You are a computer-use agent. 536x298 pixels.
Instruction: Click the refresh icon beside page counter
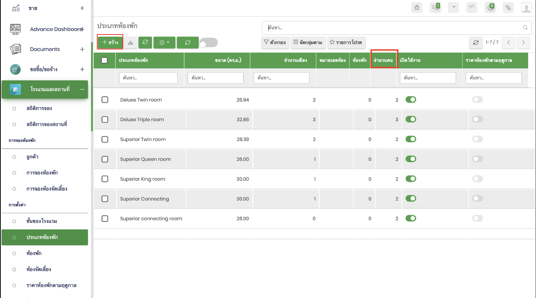click(x=476, y=42)
